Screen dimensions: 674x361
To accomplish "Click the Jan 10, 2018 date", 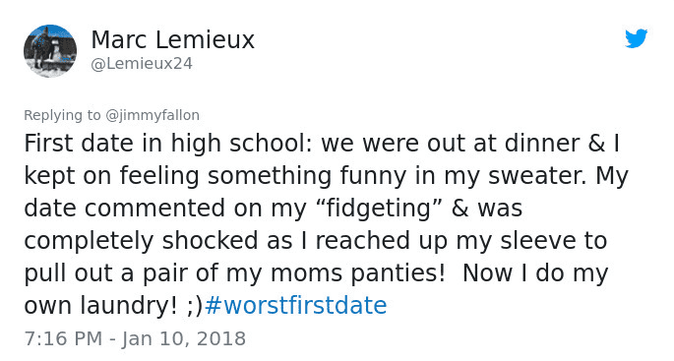I will [184, 338].
